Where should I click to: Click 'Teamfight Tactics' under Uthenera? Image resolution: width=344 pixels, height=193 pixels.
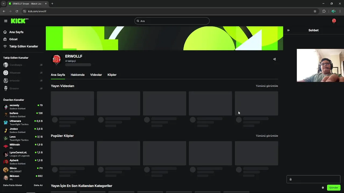click(19, 124)
